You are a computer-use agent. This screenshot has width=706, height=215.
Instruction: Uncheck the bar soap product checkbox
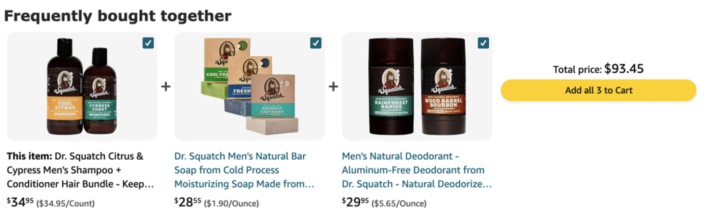pyautogui.click(x=316, y=43)
